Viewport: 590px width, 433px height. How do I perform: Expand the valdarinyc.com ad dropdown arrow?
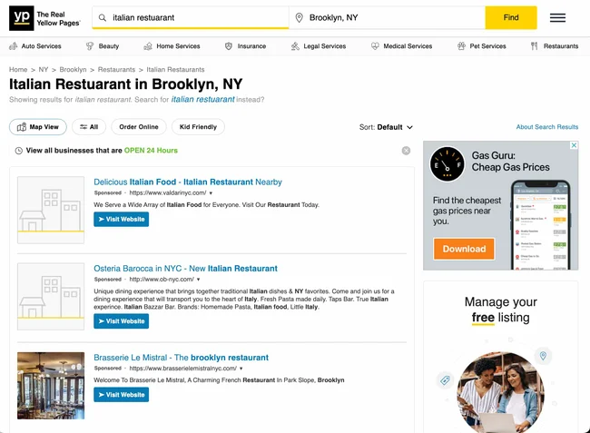click(x=211, y=193)
